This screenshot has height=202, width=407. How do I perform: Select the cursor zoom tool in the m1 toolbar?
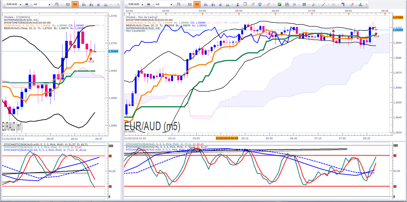click(99, 4)
